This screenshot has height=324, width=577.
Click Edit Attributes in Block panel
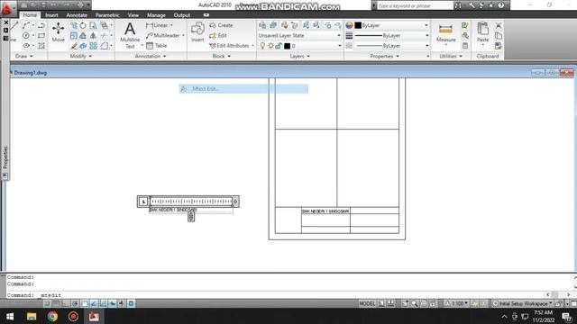[229, 46]
